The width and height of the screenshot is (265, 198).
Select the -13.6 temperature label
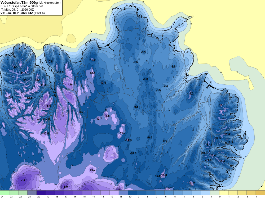pos(46,133)
